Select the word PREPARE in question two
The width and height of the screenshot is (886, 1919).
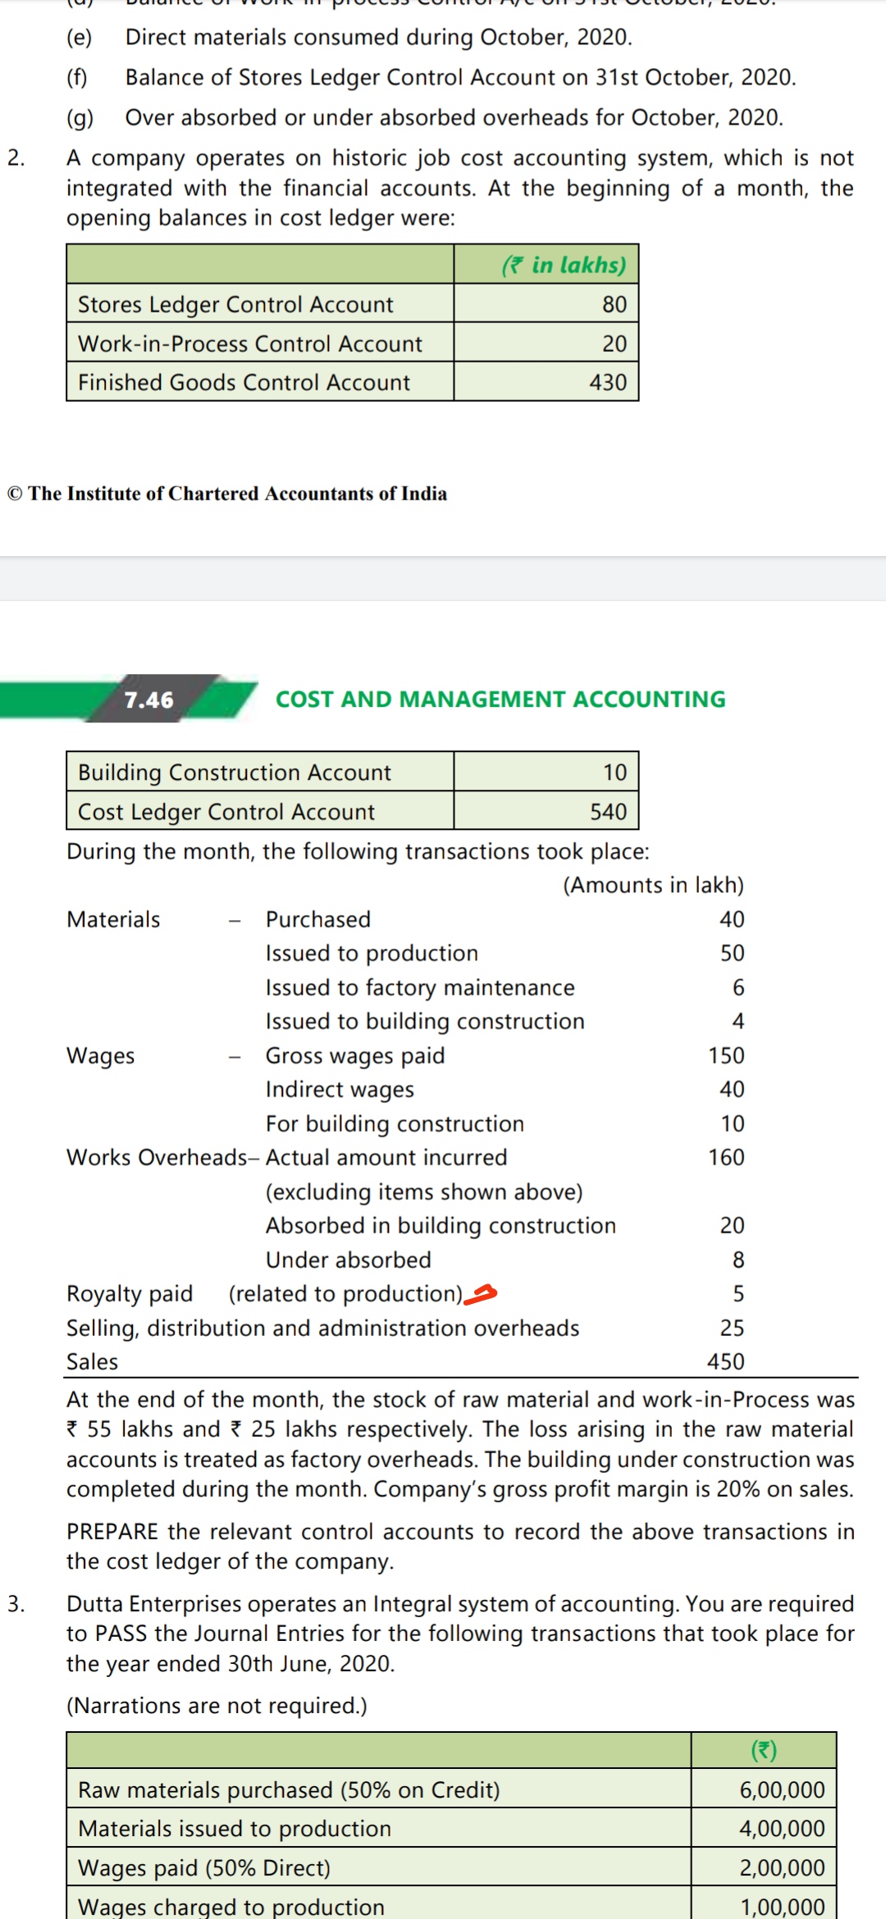click(112, 1532)
